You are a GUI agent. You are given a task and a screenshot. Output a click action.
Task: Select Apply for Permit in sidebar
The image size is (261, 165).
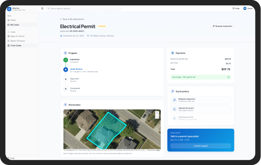[x=22, y=36]
